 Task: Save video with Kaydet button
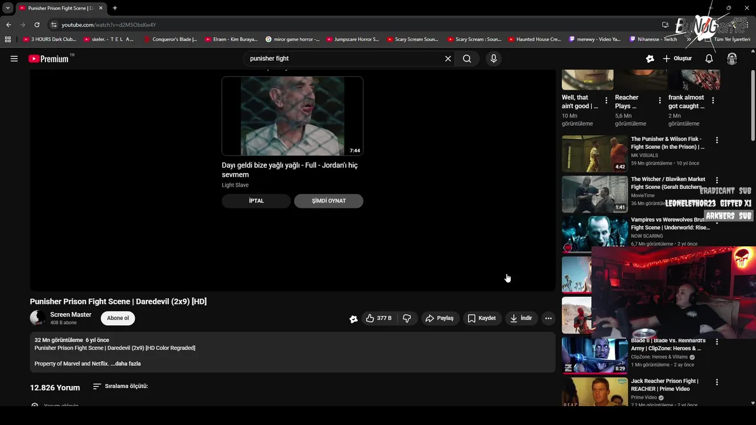pyautogui.click(x=482, y=318)
